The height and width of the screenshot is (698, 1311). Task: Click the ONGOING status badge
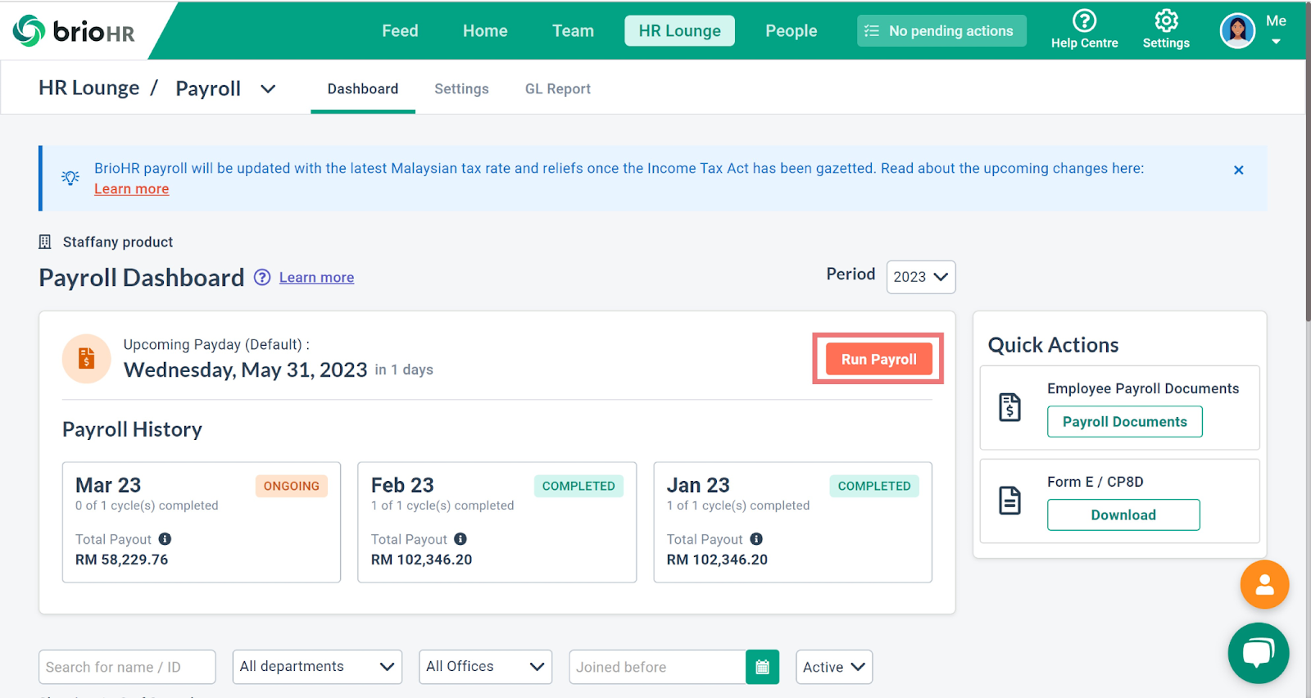coord(292,486)
